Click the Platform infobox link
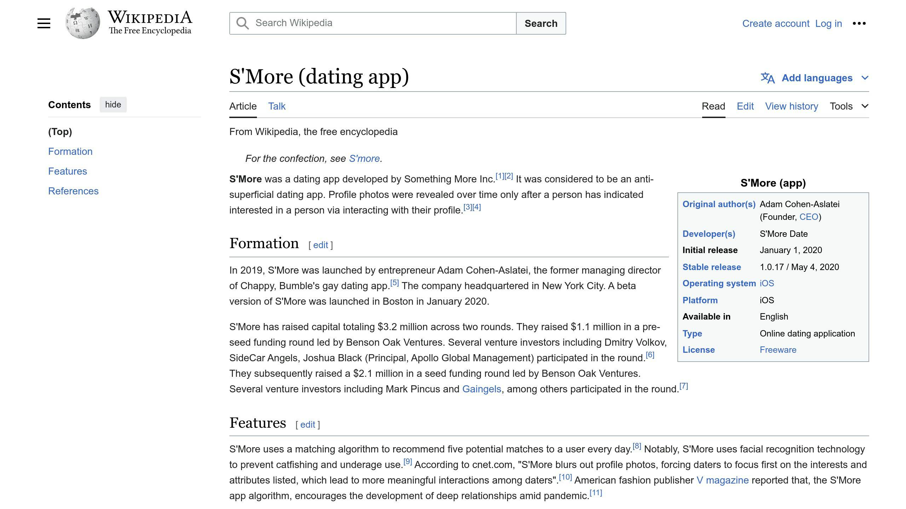The image size is (906, 509). (x=700, y=300)
